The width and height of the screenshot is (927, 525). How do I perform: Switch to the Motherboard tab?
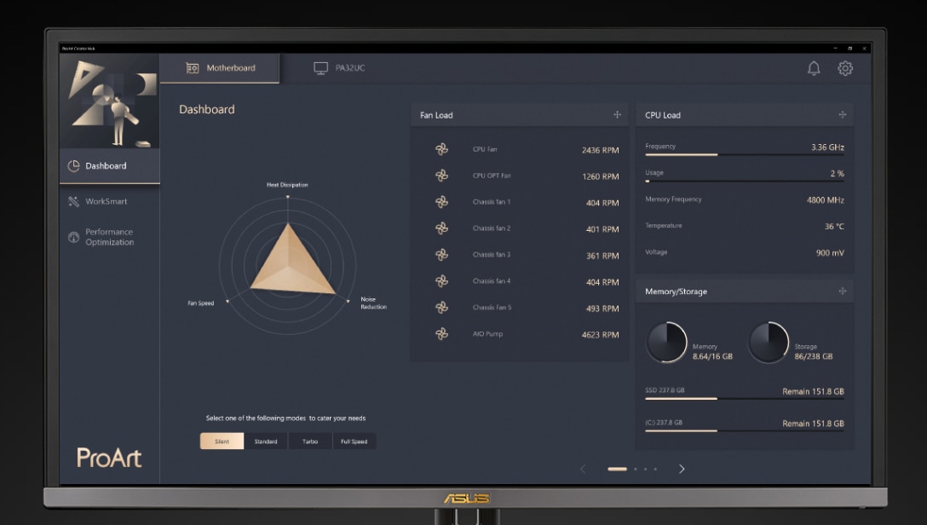pyautogui.click(x=220, y=68)
